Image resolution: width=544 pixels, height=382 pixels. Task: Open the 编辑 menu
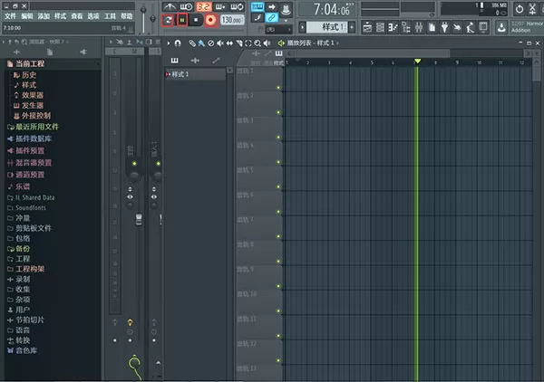(x=27, y=16)
